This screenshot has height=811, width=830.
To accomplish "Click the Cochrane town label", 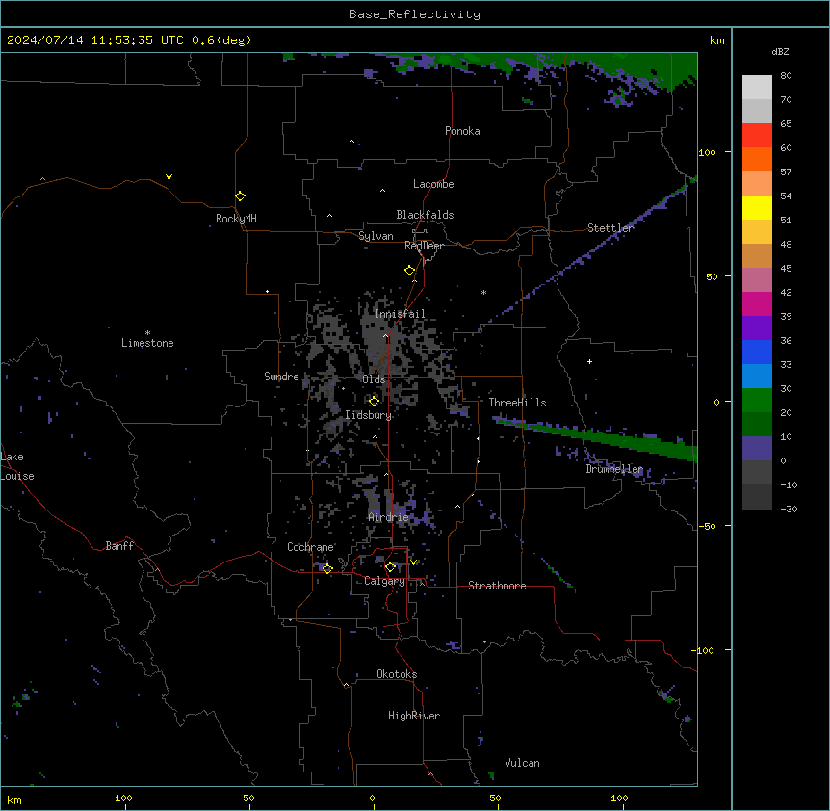I will click(310, 547).
